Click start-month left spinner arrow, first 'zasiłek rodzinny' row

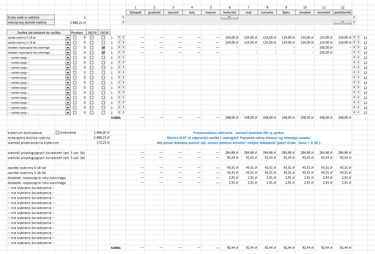tap(119, 38)
